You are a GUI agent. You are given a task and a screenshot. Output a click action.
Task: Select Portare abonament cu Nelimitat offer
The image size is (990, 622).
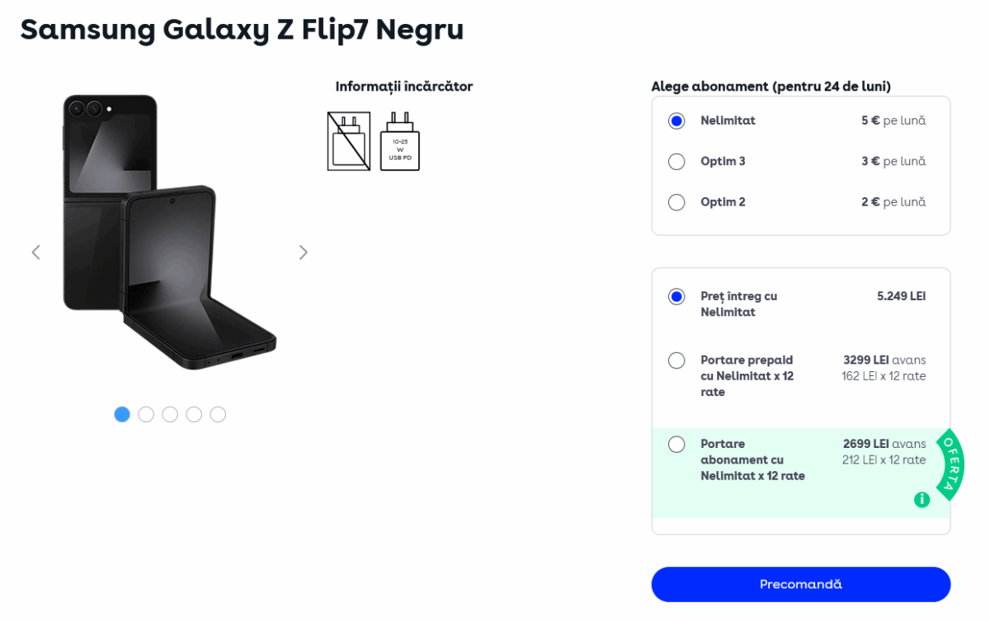(x=676, y=445)
